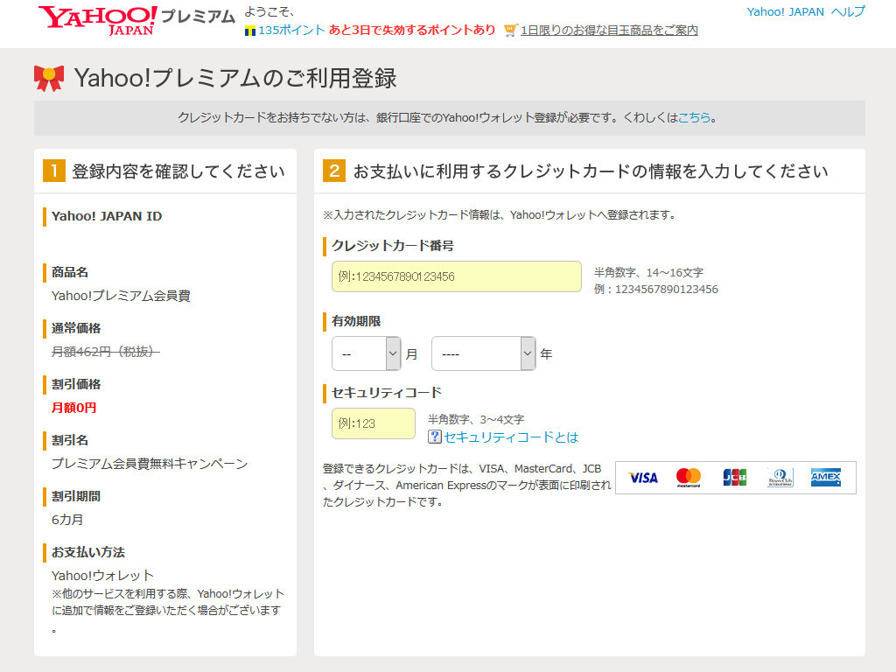Click the 割引価格 label
Viewport: 896px width, 672px height.
pyautogui.click(x=76, y=384)
